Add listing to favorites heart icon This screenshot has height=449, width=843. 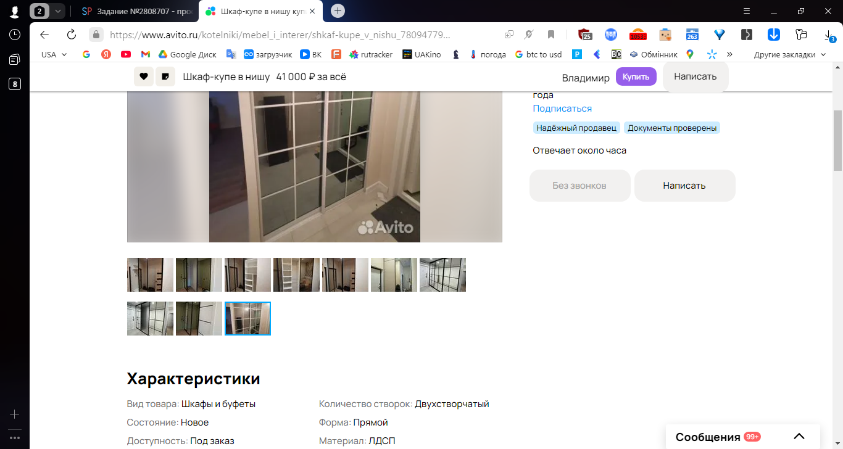144,76
